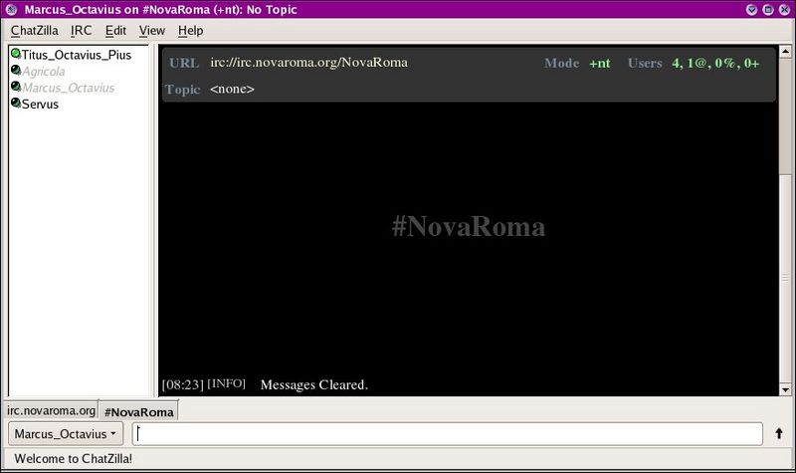This screenshot has width=796, height=473.
Task: Maximize the ChatZilla window
Action: point(768,9)
